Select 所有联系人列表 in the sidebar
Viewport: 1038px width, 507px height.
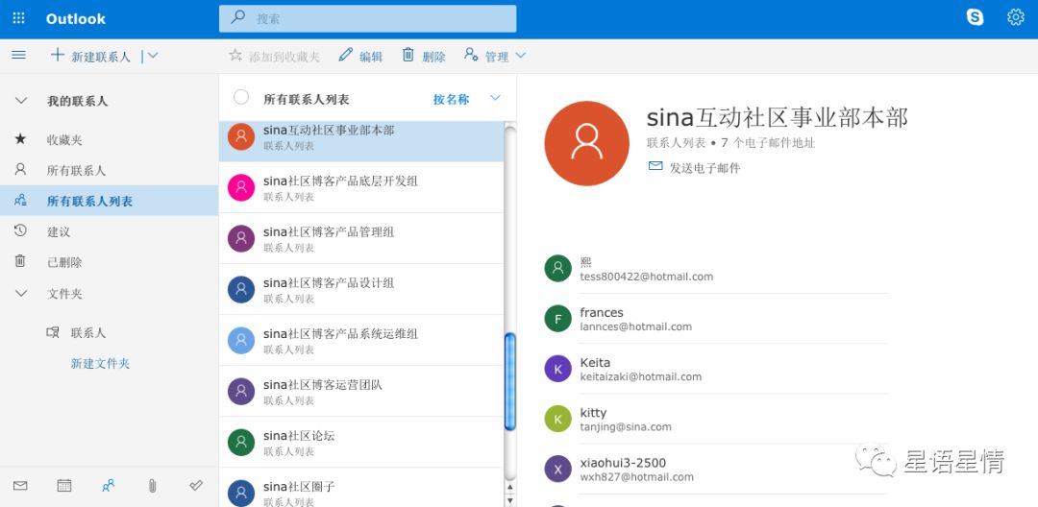(110, 201)
